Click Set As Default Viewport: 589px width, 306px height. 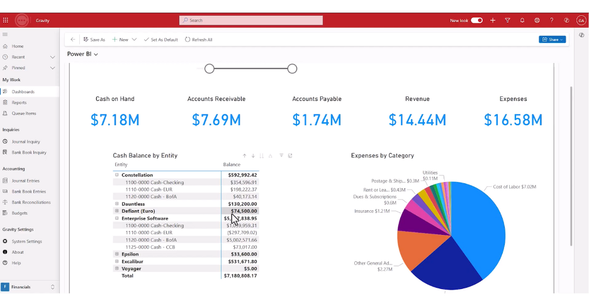(x=160, y=40)
